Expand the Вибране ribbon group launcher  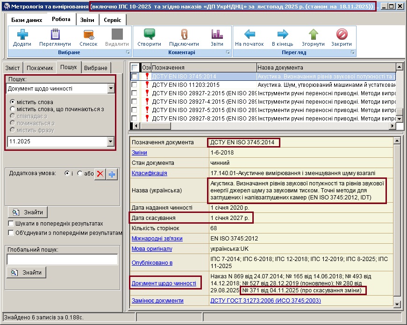127,53
